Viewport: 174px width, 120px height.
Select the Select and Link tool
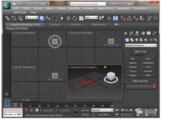pyautogui.click(x=8, y=18)
